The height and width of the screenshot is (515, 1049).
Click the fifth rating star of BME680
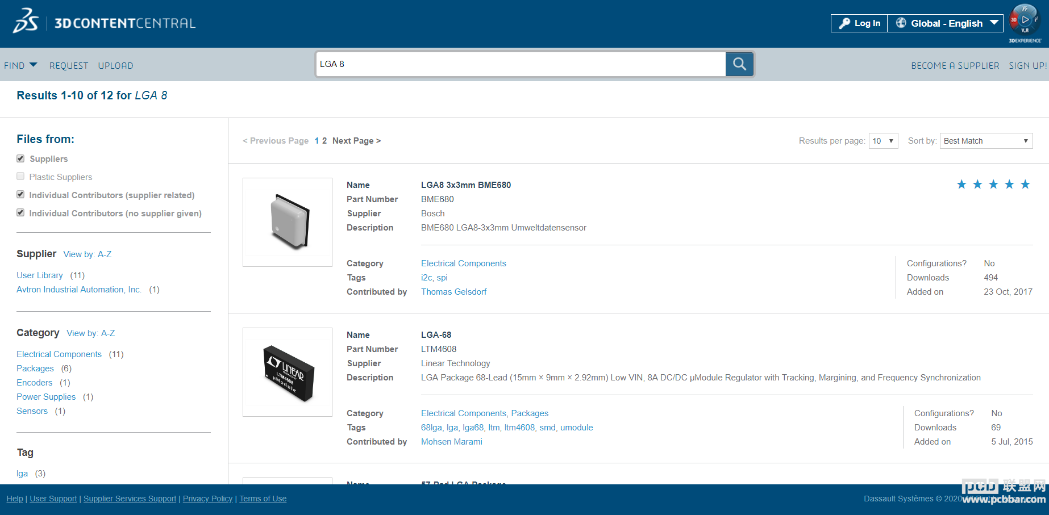coord(1025,185)
